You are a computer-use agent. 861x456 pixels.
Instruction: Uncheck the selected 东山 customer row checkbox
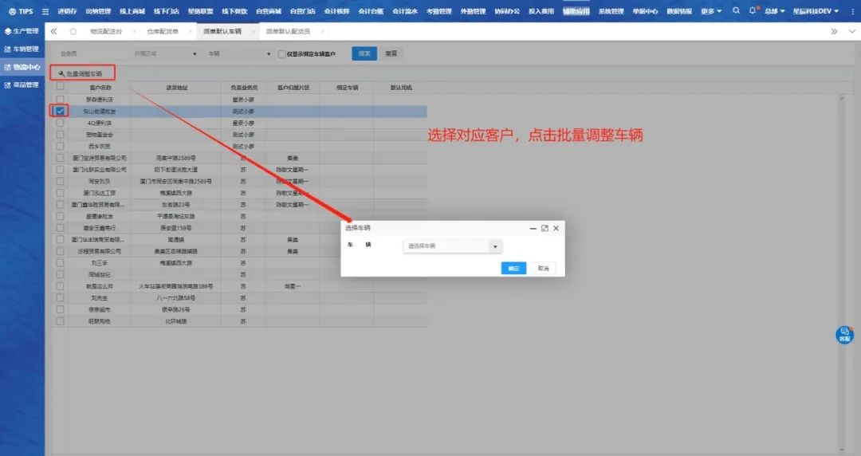point(60,111)
